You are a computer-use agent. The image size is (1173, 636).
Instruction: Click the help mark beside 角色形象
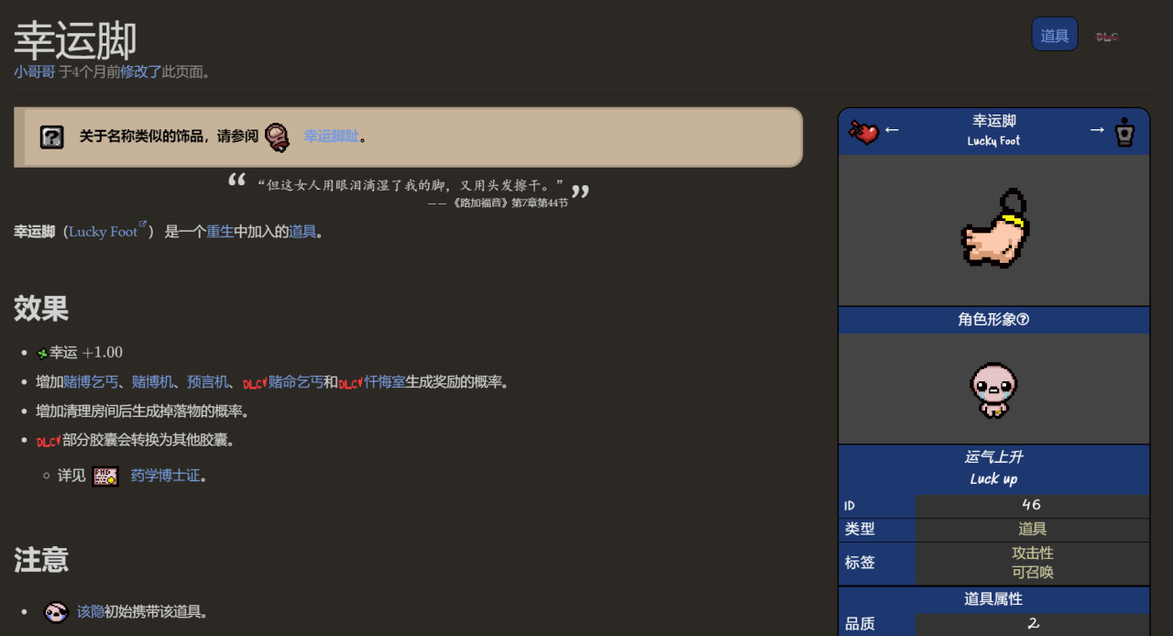point(1024,320)
